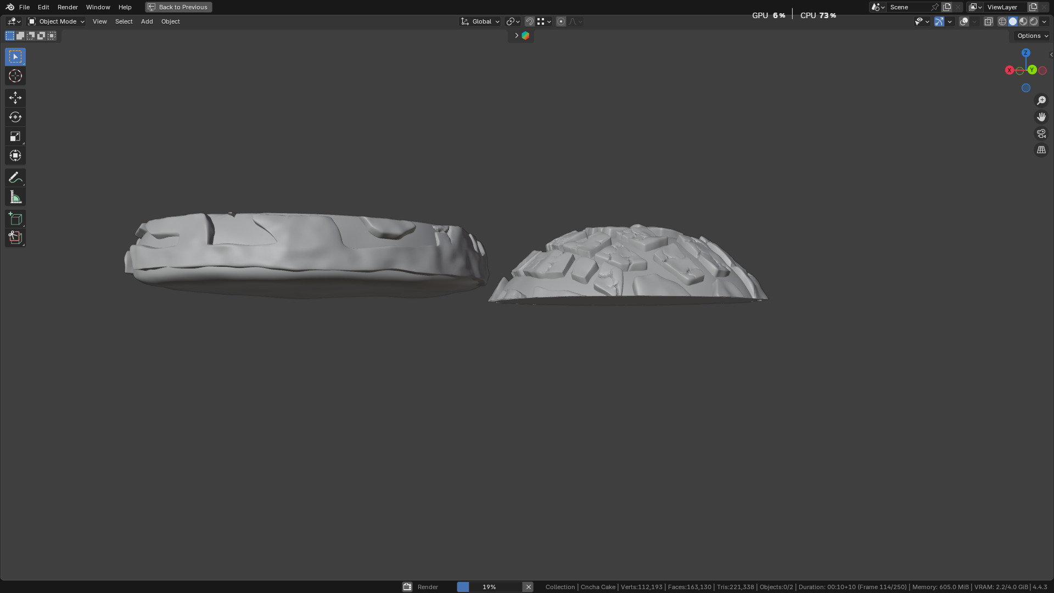This screenshot has width=1054, height=593.
Task: Open the Edit menu
Action: coord(43,7)
